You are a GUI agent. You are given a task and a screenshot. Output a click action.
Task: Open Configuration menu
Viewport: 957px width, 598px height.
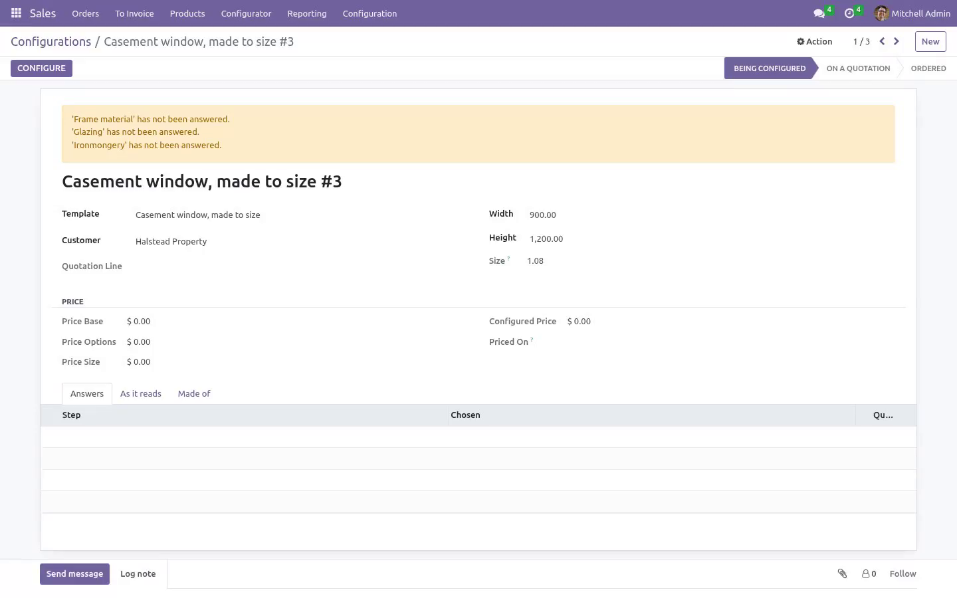(370, 13)
